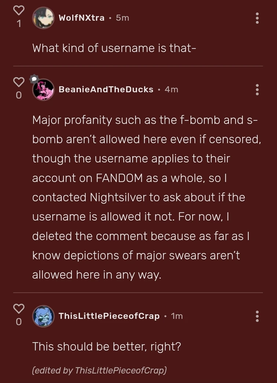The image size is (277, 383).
Task: Select the 5m timestamp on WolfNXtra's comment
Action: (x=122, y=18)
